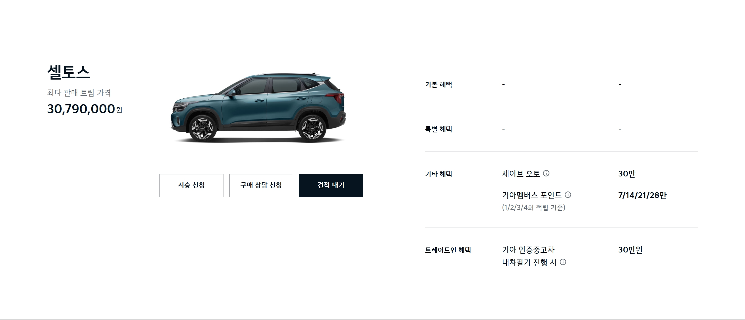Open info icon beside 기아멤버스 포인트
Screen dimensions: 745x320
pos(568,195)
